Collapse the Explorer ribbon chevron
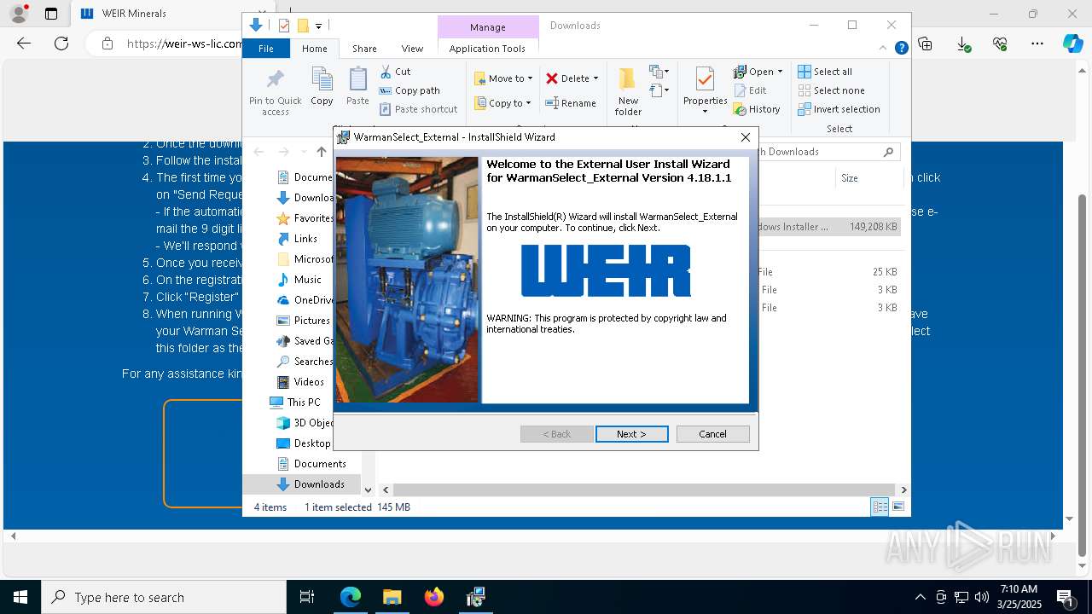The width and height of the screenshot is (1092, 614). coord(884,49)
